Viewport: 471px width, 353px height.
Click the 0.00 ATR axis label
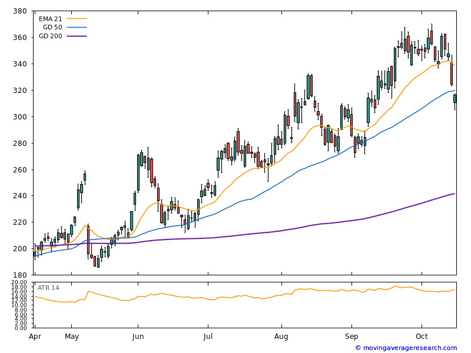point(21,328)
